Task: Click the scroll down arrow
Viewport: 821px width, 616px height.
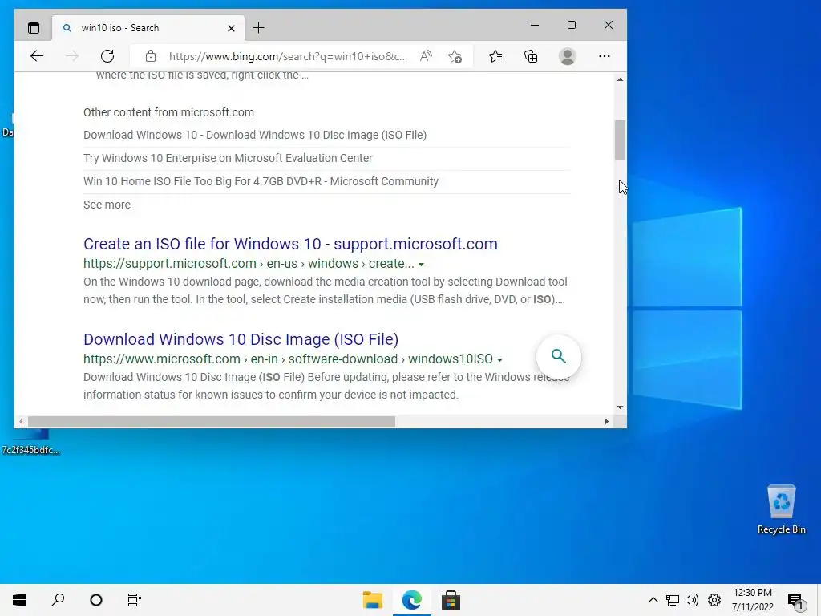Action: point(620,407)
